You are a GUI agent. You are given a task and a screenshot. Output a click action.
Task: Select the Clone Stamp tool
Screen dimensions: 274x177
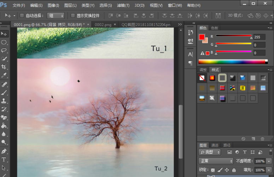point(4,101)
